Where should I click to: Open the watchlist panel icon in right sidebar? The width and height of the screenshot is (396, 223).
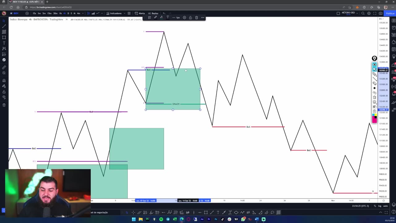pos(394,20)
